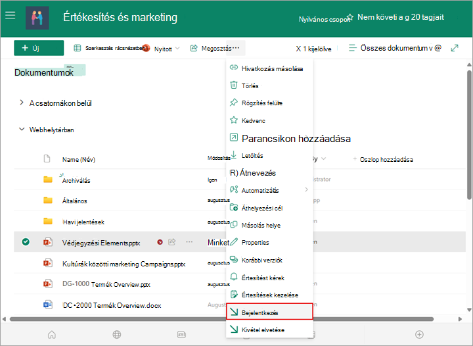
Task: Open DC-2000 Termék Overview.docx
Action: pyautogui.click(x=112, y=305)
